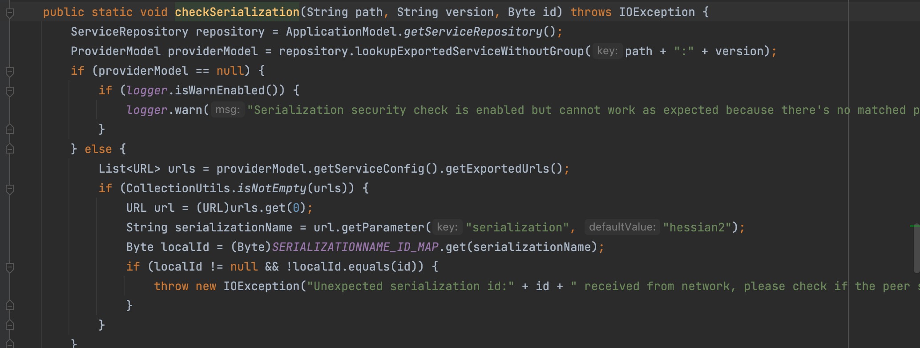
Task: Click fold-end marker below the throw statement
Action: 10,306
